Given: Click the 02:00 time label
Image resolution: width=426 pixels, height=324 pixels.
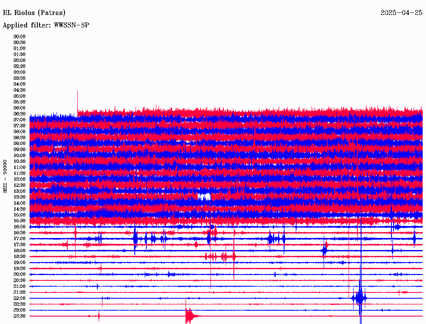Looking at the screenshot, I should (20, 61).
